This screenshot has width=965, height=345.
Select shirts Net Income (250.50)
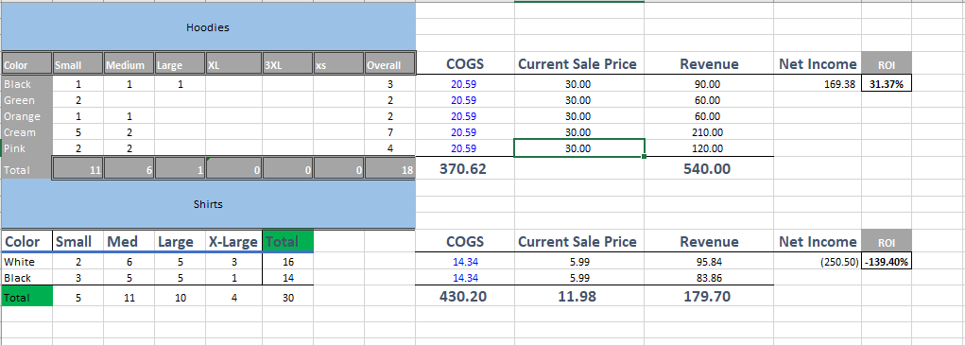pos(818,262)
